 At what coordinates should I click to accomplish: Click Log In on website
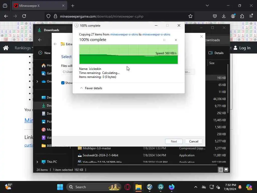(x=242, y=48)
